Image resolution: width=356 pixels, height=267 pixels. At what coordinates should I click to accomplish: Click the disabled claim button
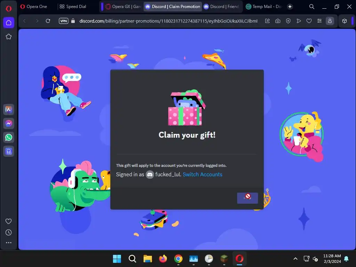pos(248,198)
